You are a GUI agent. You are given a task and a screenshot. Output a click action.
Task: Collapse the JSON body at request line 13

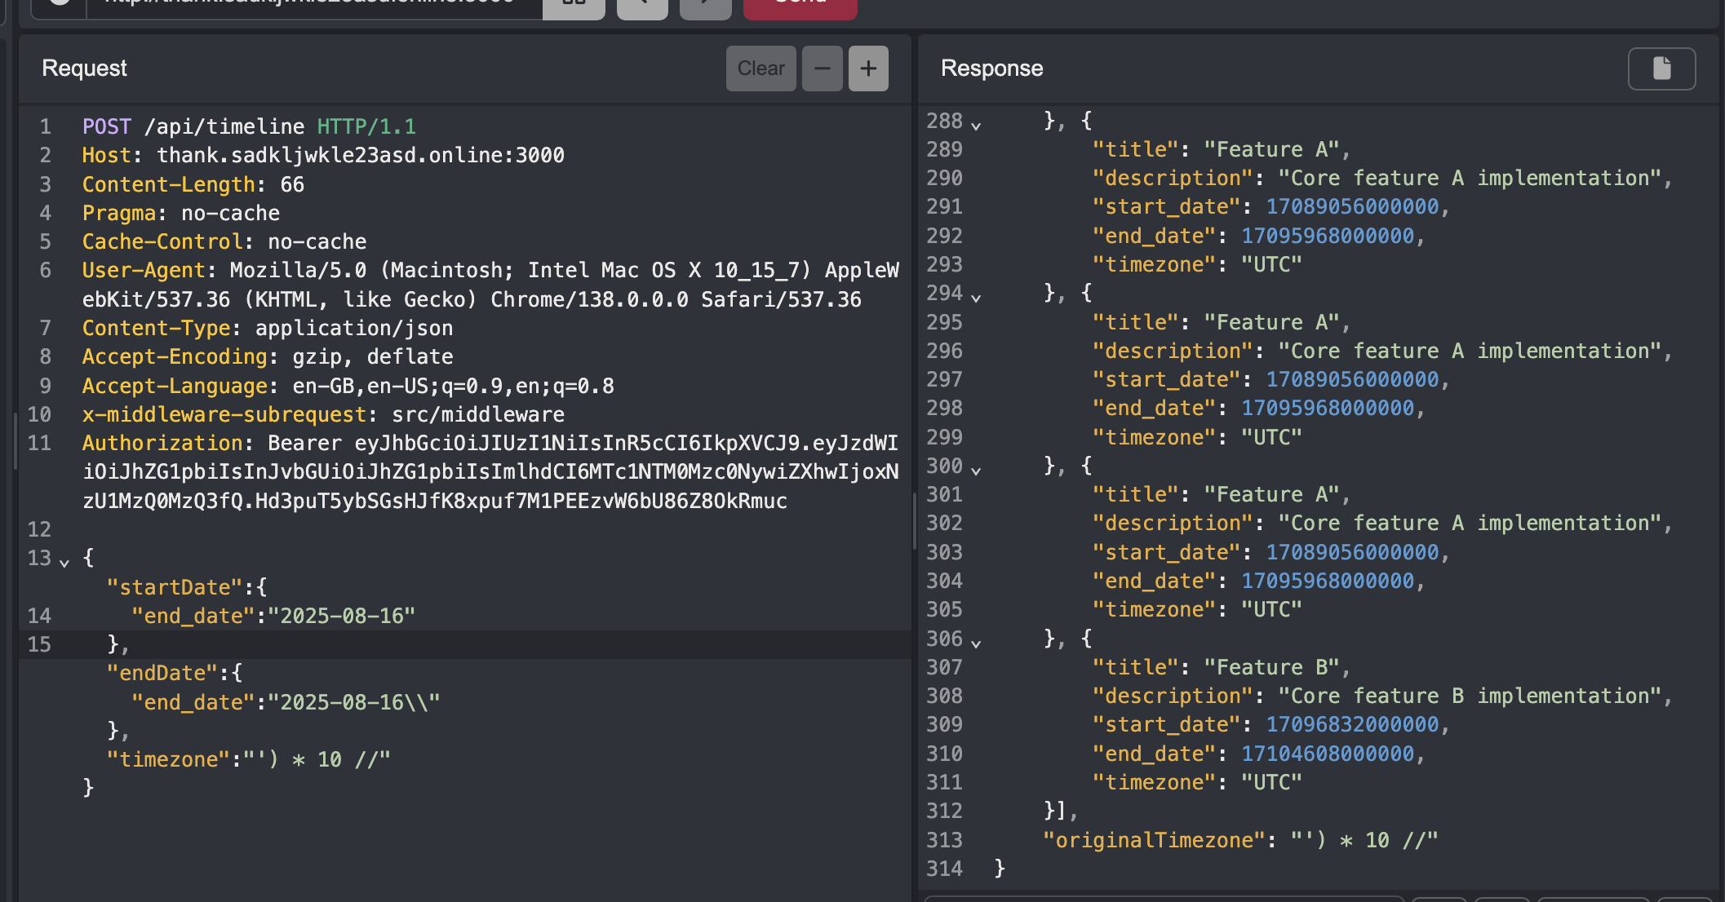pos(64,562)
